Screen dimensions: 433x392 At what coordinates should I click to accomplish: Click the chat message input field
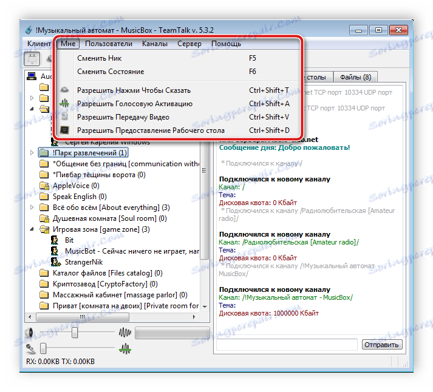coord(287,345)
